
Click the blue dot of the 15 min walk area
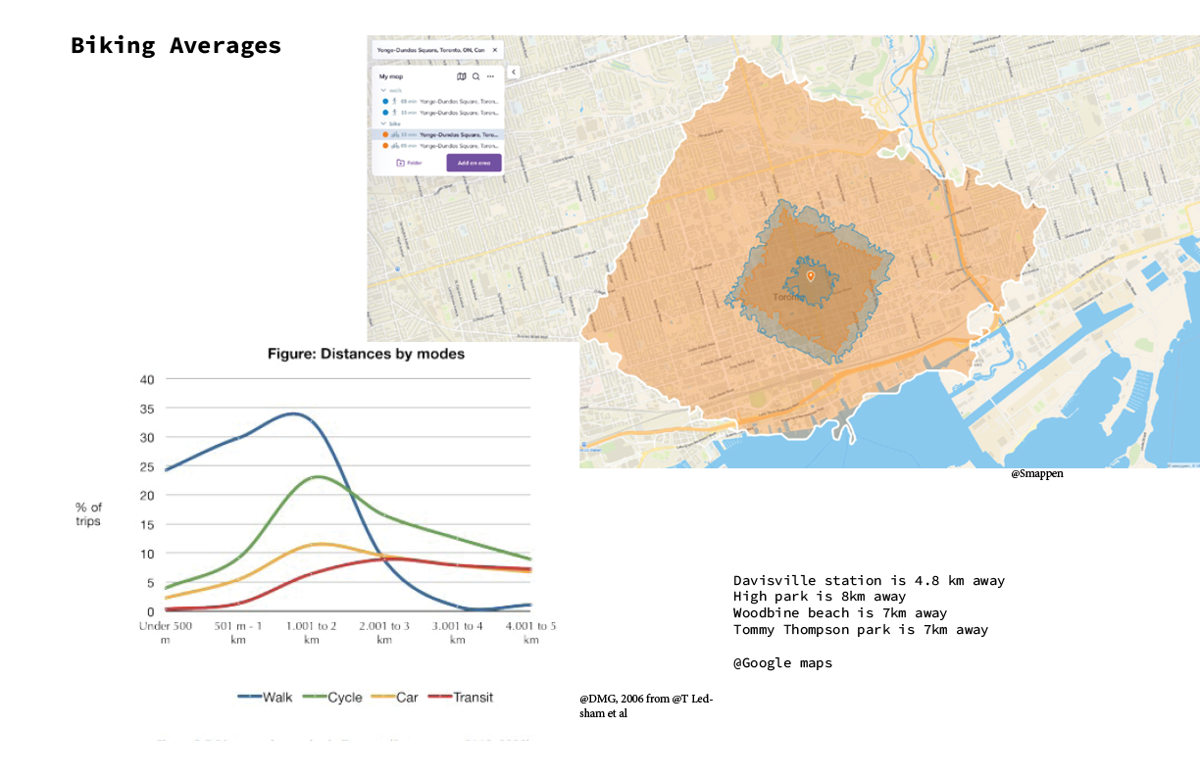(x=385, y=113)
